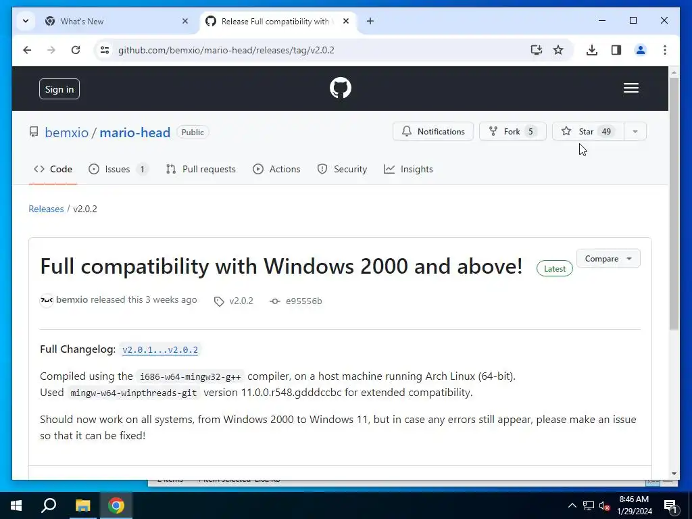Click the Sign in button
Image resolution: width=692 pixels, height=519 pixels.
coord(59,89)
